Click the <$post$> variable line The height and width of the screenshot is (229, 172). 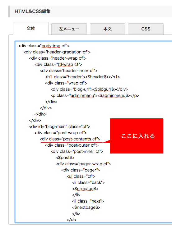(65, 158)
